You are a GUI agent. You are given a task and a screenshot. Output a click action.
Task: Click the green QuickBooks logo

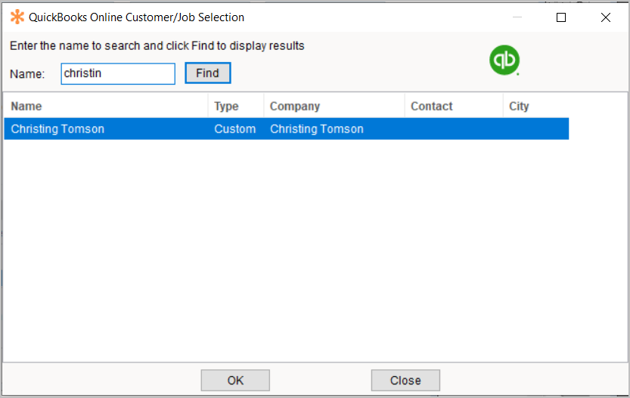point(504,61)
